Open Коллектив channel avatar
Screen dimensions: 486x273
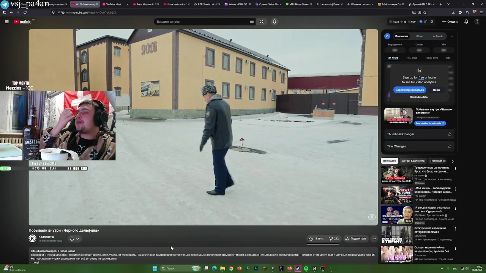point(32,238)
